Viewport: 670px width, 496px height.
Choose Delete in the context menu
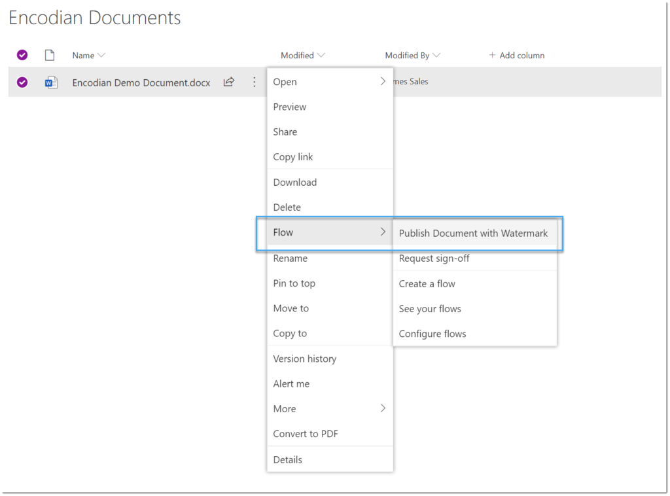coord(330,207)
